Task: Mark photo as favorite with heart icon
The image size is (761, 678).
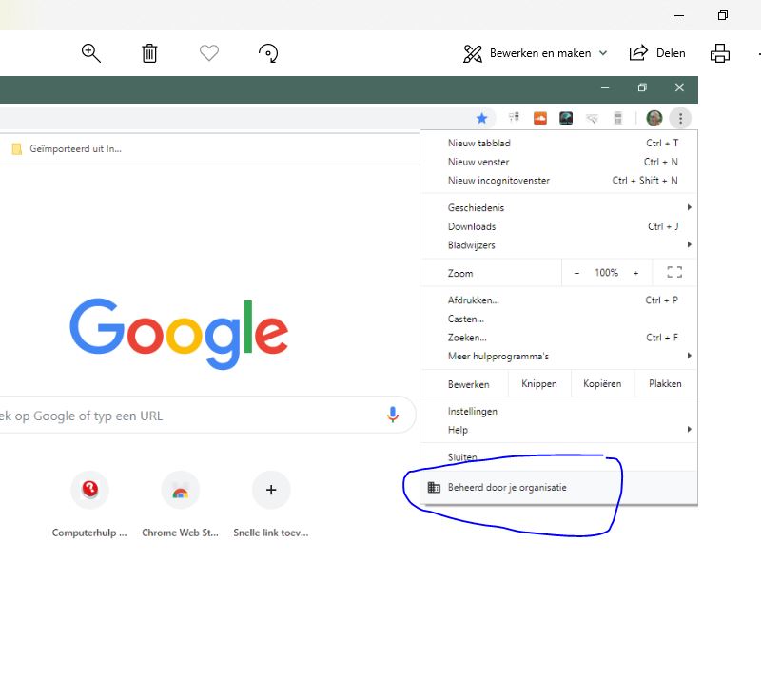Action: coord(209,53)
